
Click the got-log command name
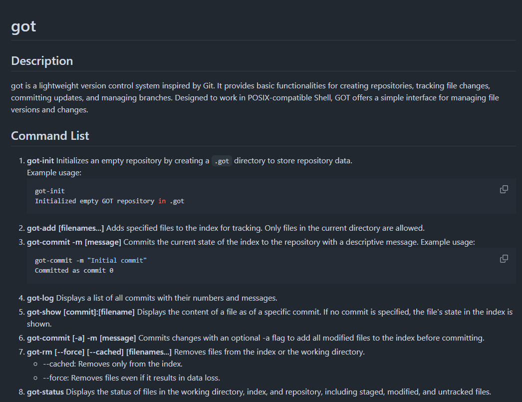40,298
